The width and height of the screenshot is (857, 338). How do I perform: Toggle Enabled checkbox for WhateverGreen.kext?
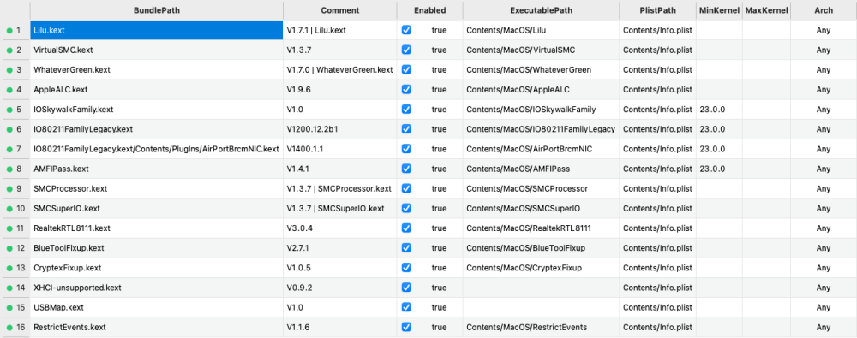[406, 70]
